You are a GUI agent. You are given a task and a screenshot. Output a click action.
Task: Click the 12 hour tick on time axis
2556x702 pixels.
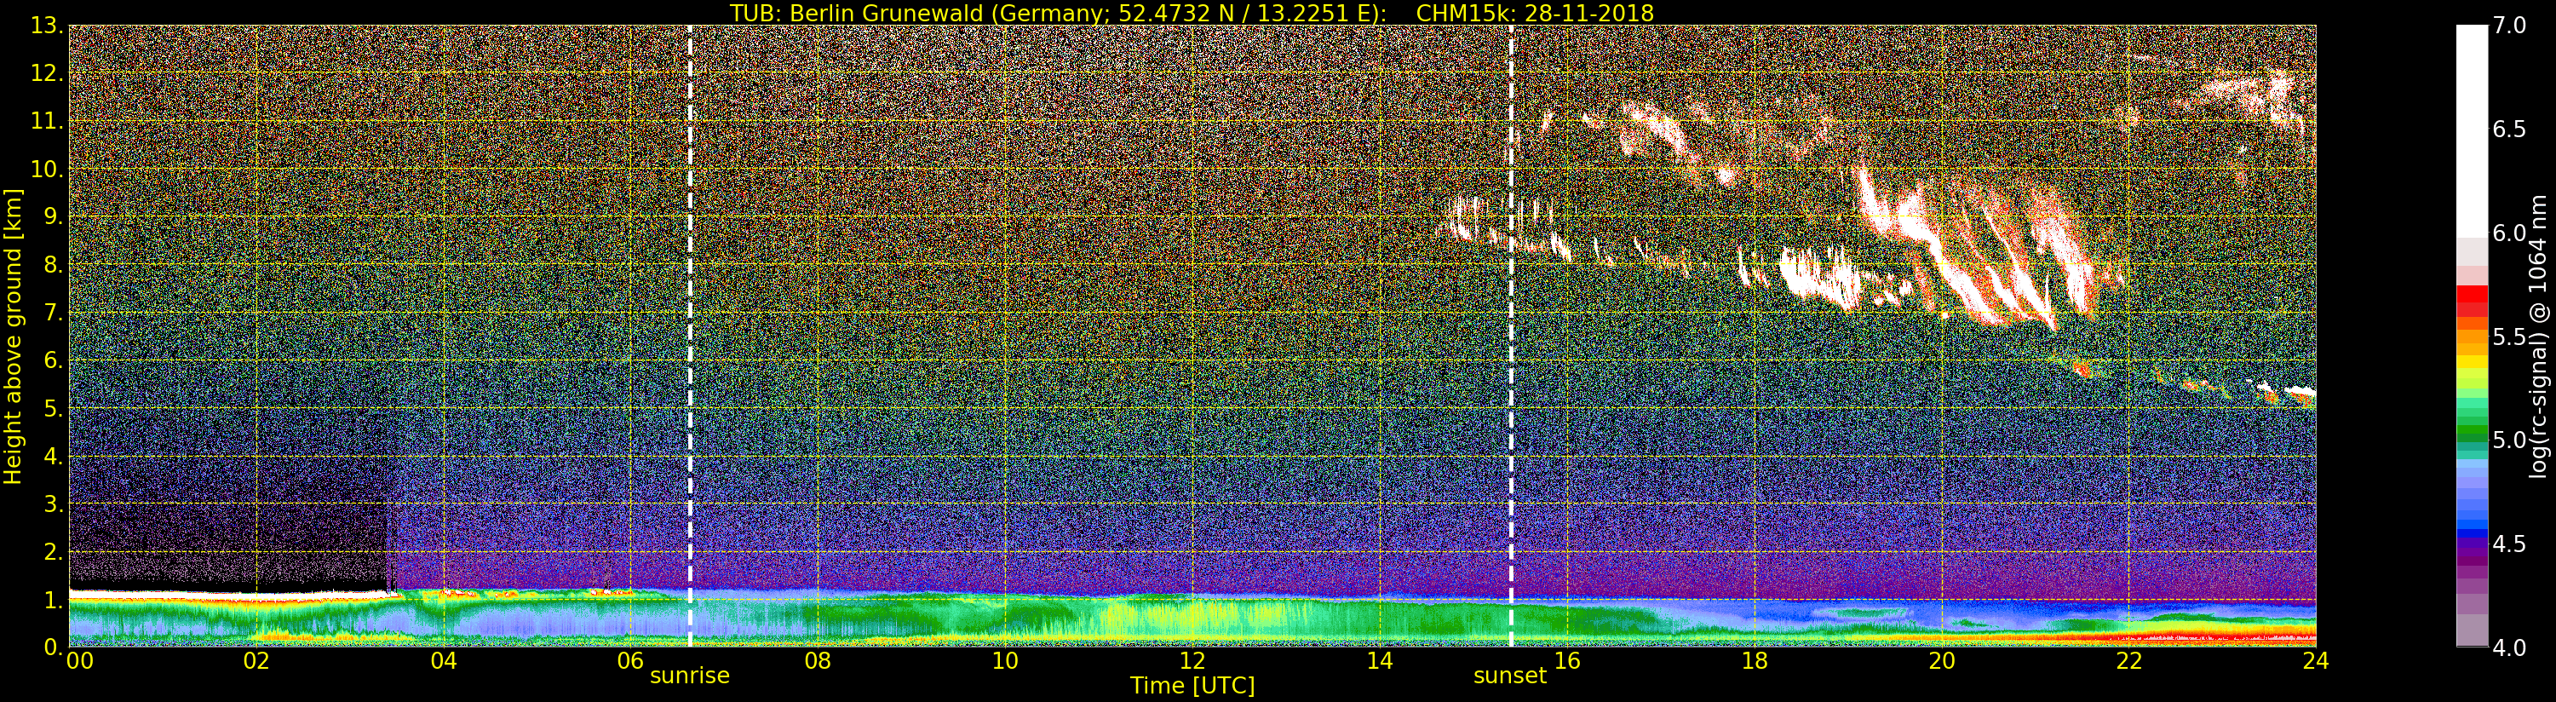pos(1192,661)
